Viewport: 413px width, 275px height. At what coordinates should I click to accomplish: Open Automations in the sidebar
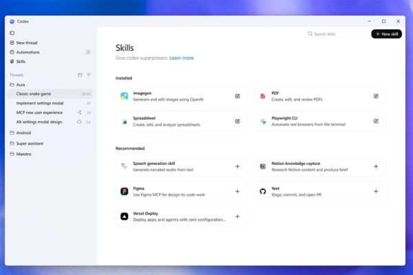[28, 52]
